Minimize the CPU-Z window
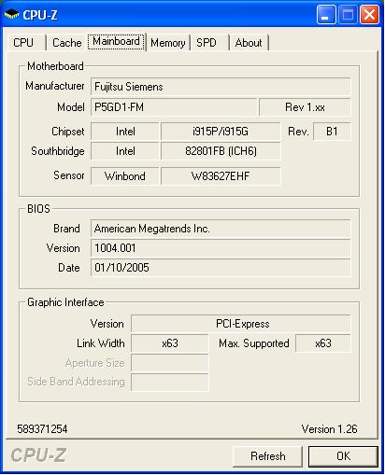The height and width of the screenshot is (475, 385). [326, 15]
